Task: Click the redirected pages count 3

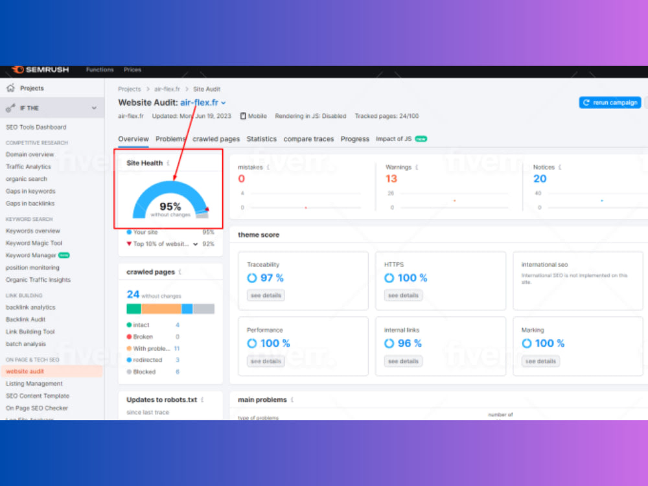Action: pyautogui.click(x=178, y=360)
